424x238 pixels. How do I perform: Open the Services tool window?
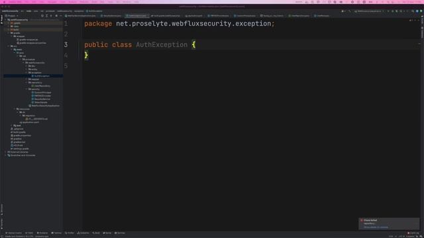point(119,233)
